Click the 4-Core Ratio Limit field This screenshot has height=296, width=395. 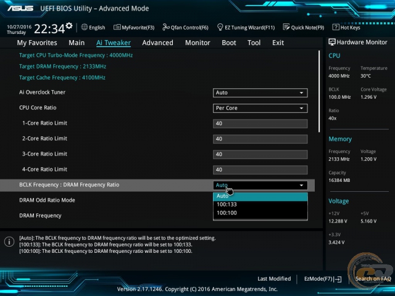[260, 170]
